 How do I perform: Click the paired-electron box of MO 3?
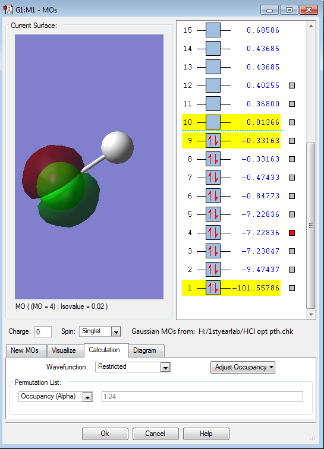(x=213, y=251)
